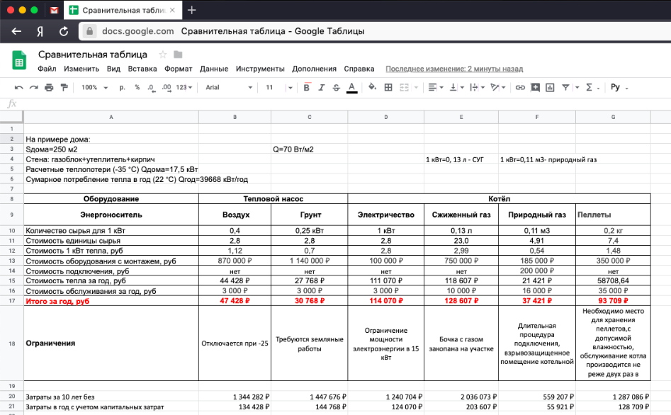Insert a comment
Image resolution: width=671 pixels, height=415 pixels.
[535, 88]
